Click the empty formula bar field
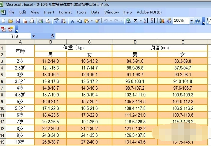211x146 pixels. pos(133,36)
